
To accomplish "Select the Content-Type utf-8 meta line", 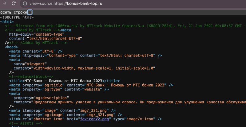I will click(86, 56).
